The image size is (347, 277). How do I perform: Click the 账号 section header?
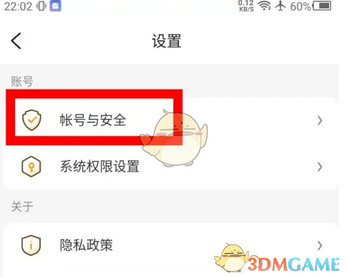point(22,81)
